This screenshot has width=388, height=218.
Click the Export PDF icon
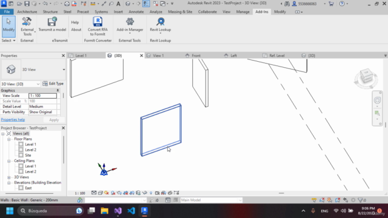(x=74, y=4)
